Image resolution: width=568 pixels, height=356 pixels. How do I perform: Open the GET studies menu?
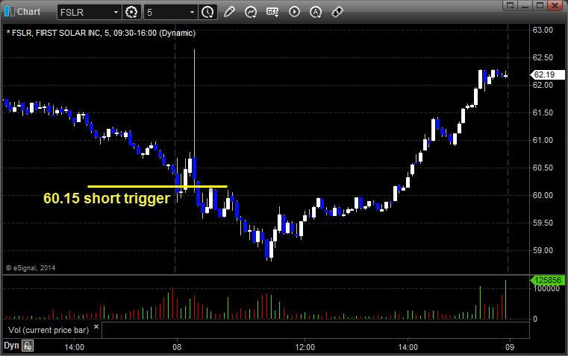272,12
